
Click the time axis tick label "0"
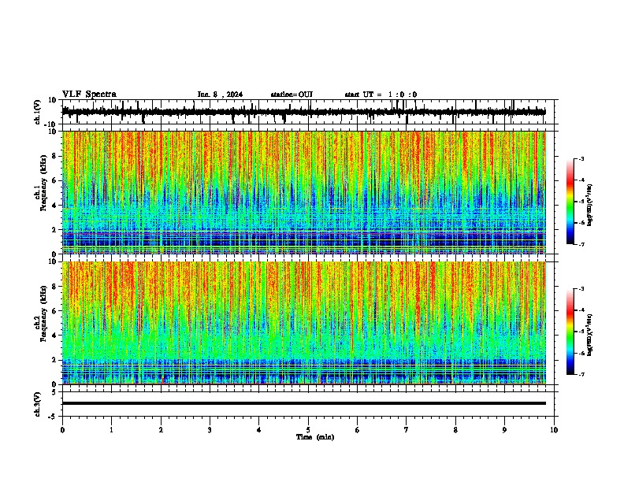click(62, 430)
